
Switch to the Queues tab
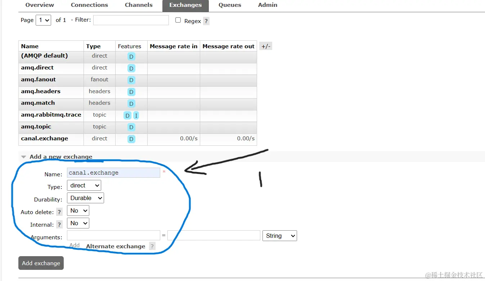pyautogui.click(x=229, y=5)
